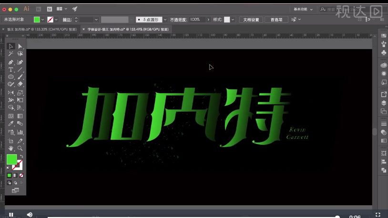
Task: Set paint mode to Gradient
Action: [x=15, y=175]
